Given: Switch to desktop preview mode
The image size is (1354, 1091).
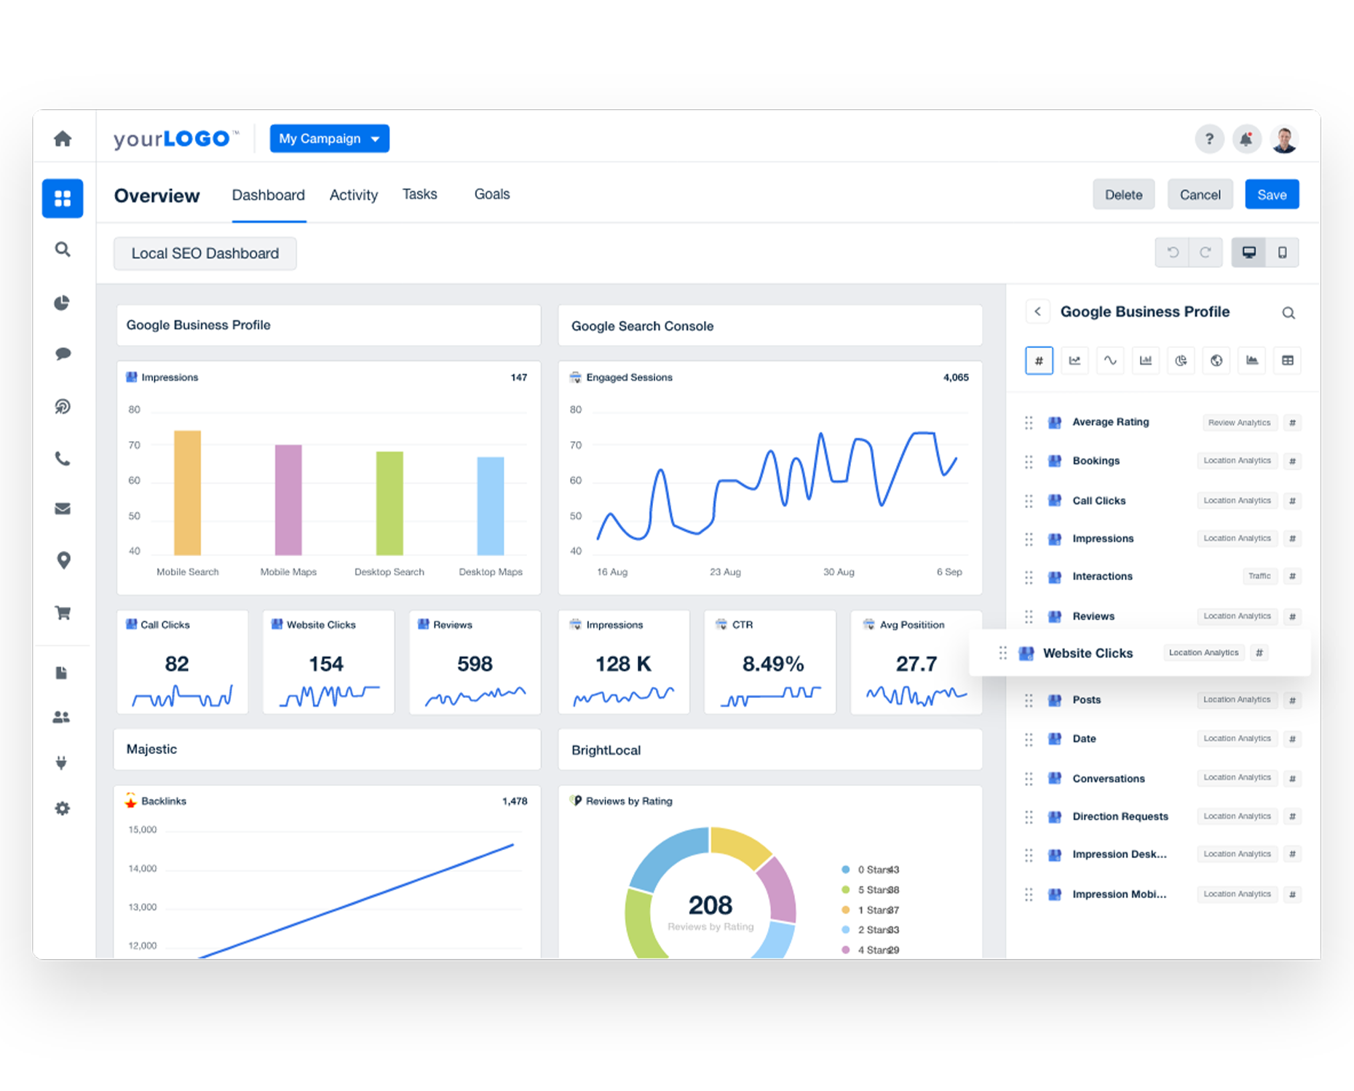Looking at the screenshot, I should coord(1248,253).
